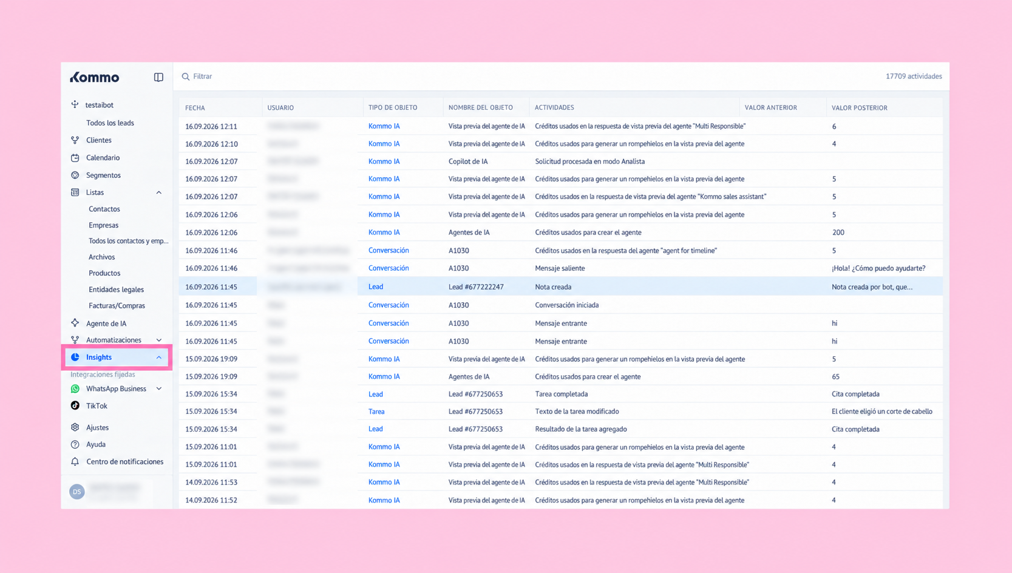The image size is (1012, 573).
Task: Click the Kommo logo
Action: click(95, 77)
